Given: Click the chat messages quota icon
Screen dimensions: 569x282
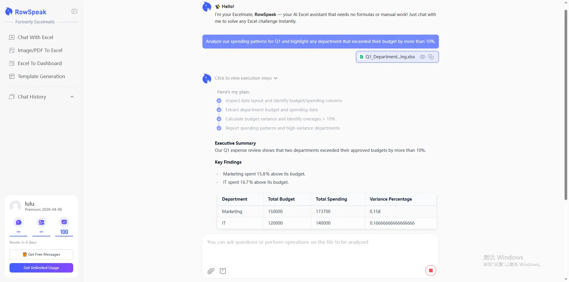Looking at the screenshot, I should (x=18, y=222).
